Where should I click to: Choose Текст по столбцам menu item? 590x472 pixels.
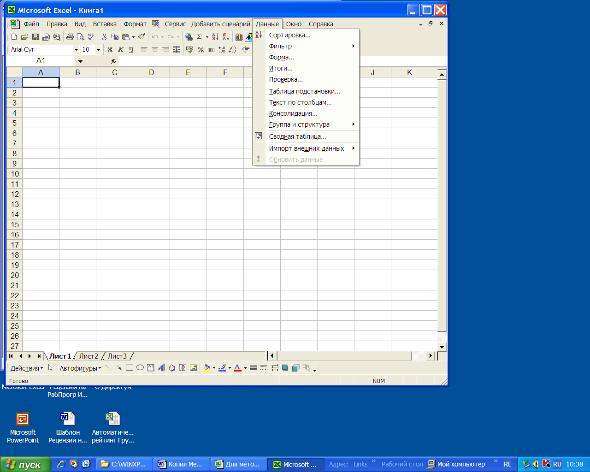306,102
